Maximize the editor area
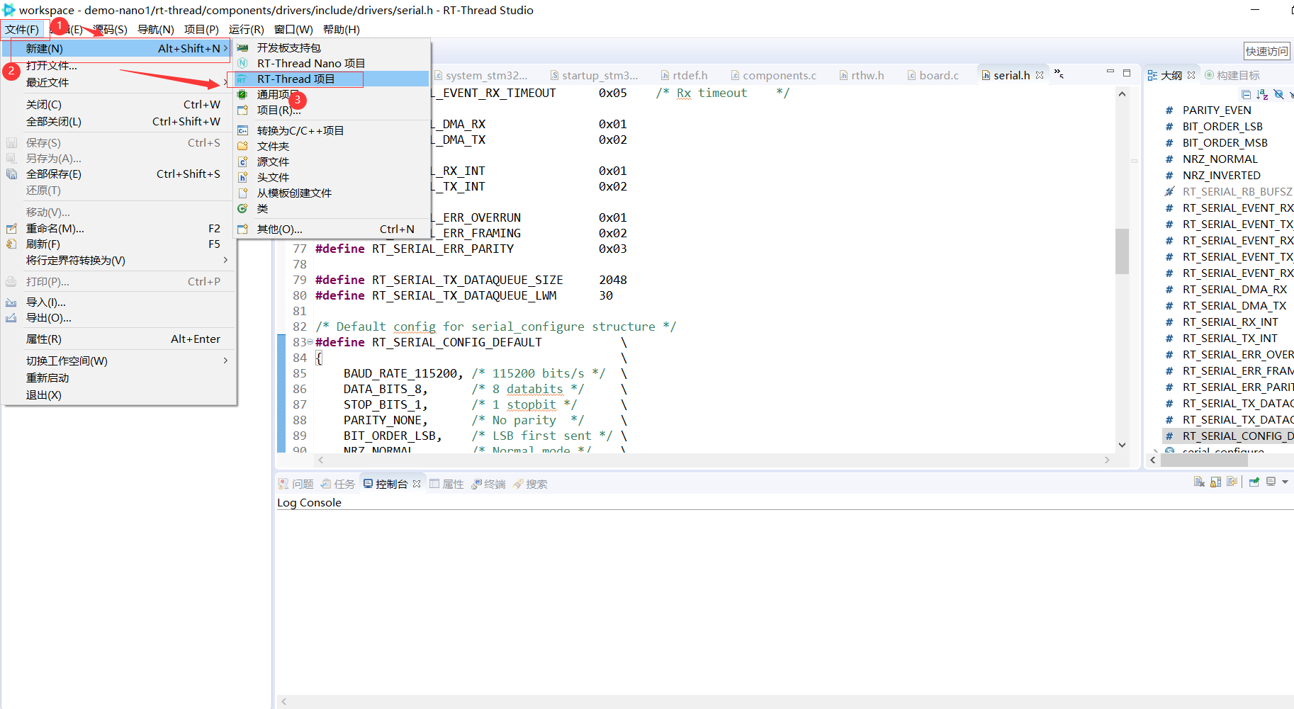The width and height of the screenshot is (1294, 709). (1127, 72)
